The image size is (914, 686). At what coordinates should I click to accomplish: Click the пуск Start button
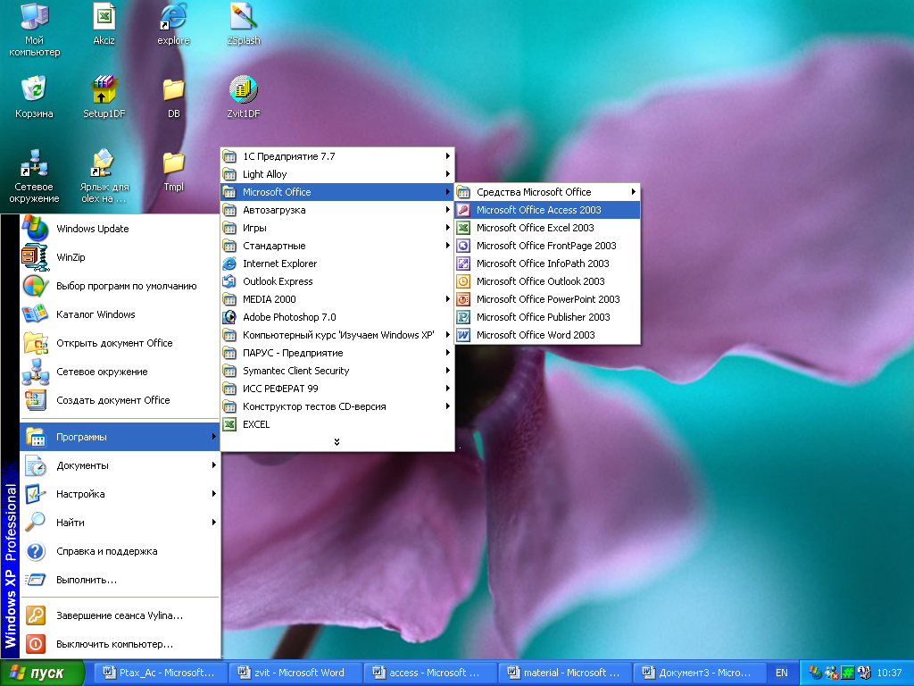pyautogui.click(x=41, y=673)
